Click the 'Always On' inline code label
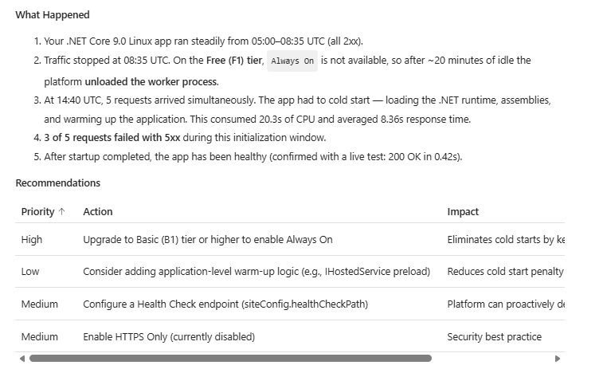 point(292,61)
